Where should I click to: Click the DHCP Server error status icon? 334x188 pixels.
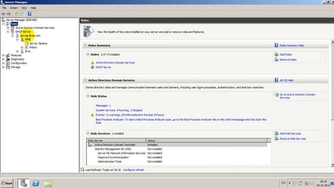[92, 67]
